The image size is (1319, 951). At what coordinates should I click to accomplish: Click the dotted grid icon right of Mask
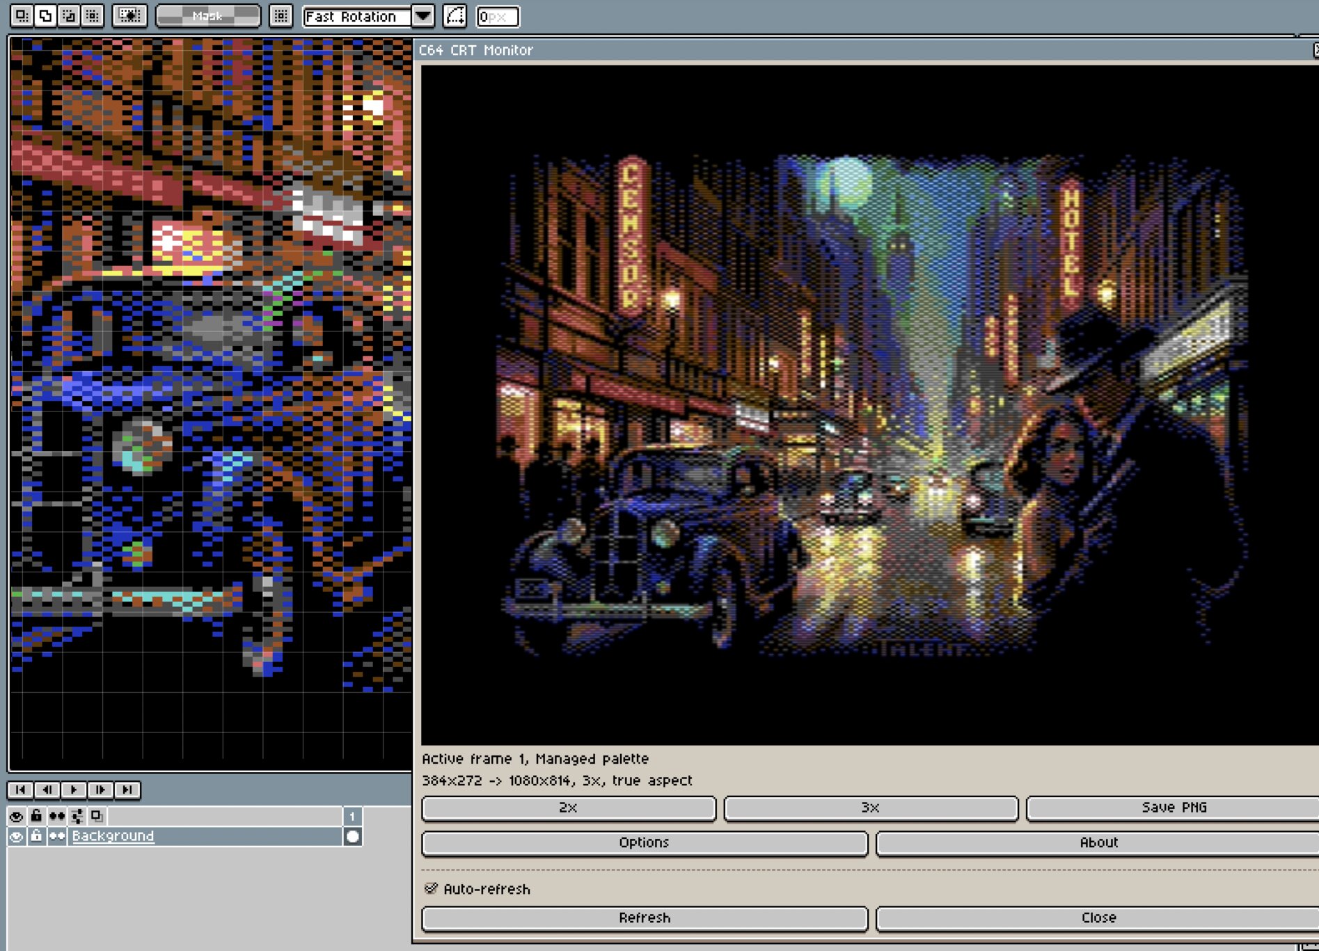point(281,15)
